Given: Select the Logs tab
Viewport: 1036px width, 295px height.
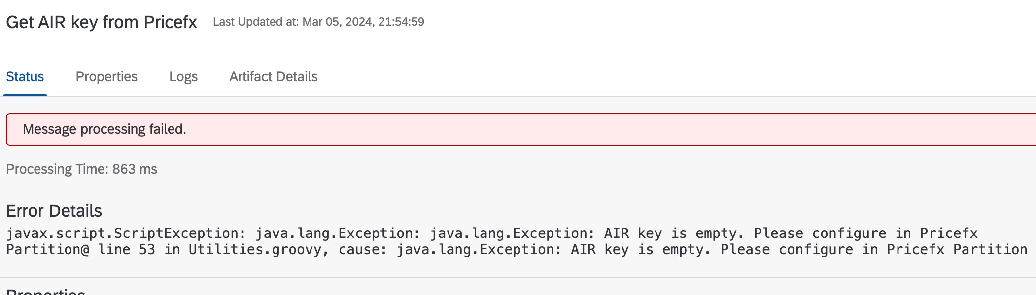Looking at the screenshot, I should coord(183,77).
